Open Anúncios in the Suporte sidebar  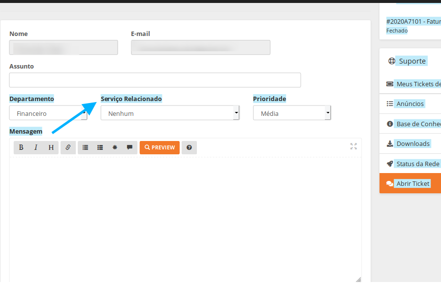coord(410,104)
